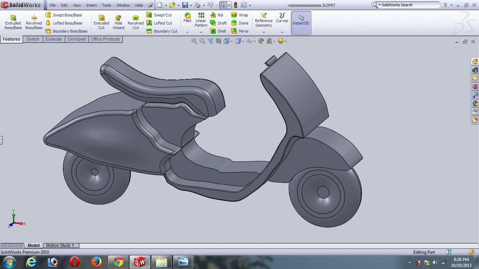Open Reference Geometry tools

tap(263, 20)
